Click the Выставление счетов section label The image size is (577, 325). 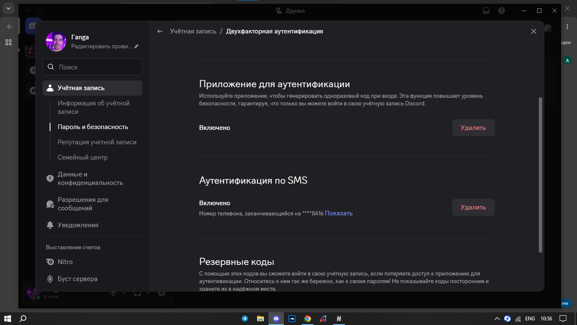pos(73,247)
